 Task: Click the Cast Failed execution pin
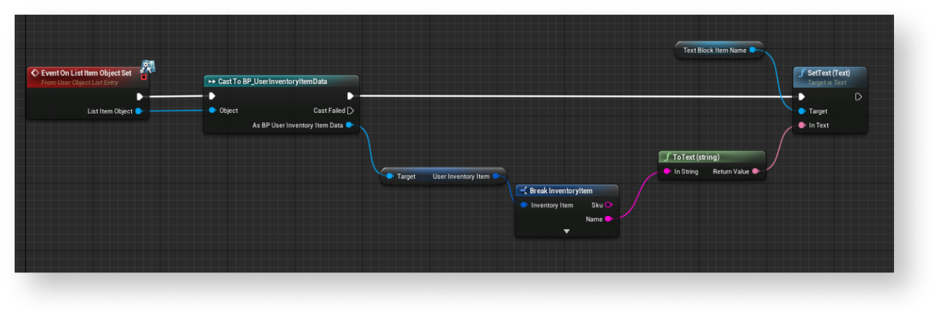pos(350,111)
